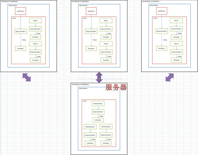Select Character2 in the LocalPlayer1 client diagram
Viewport: 198px width, 155px height.
pyautogui.click(x=35, y=37)
